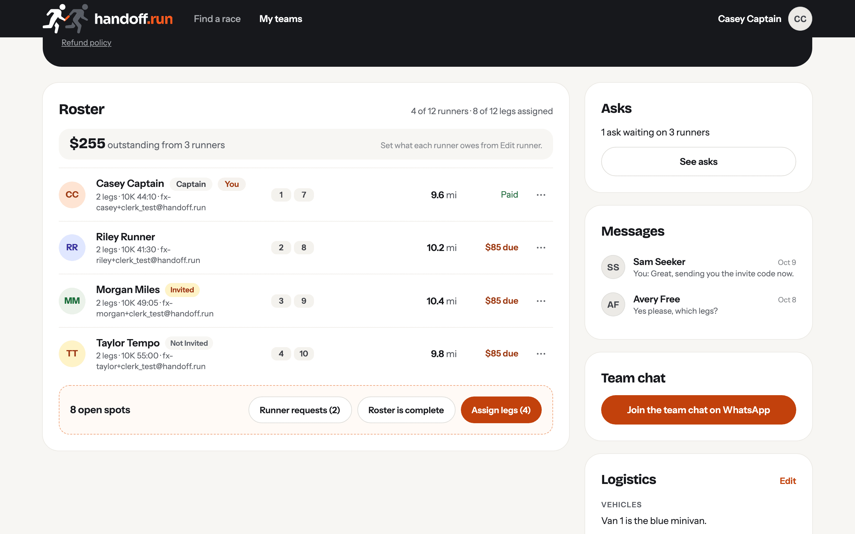Click the See asks button

click(x=698, y=162)
